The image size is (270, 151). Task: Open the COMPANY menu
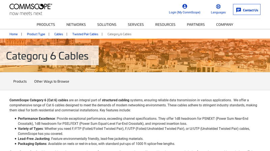point(225,24)
